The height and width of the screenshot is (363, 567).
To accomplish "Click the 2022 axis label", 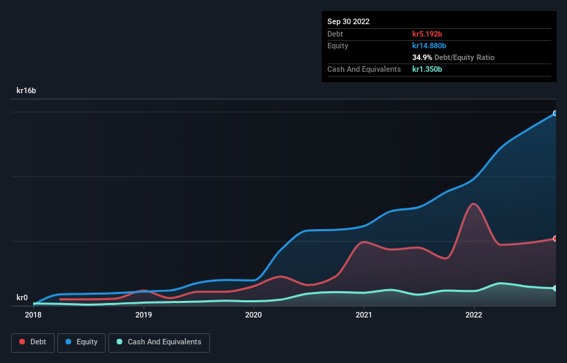I will [474, 315].
